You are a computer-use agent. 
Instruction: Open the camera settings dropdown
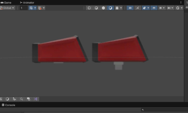170,8
